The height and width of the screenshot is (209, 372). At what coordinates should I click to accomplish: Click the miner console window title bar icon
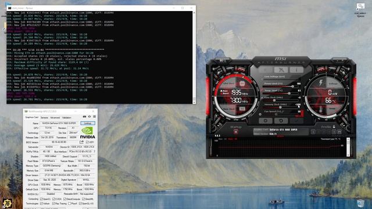click(x=9, y=8)
